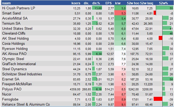
Task: Click the red 52w% bar for Ferroglobe
Action: (x=158, y=99)
